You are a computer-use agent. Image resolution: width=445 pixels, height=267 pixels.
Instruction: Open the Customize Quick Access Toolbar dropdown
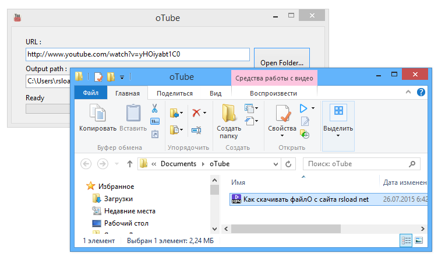coord(122,78)
